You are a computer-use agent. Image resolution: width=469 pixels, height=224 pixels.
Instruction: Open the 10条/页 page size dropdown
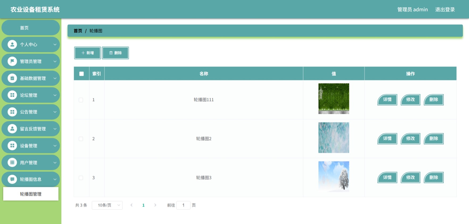pyautogui.click(x=107, y=205)
